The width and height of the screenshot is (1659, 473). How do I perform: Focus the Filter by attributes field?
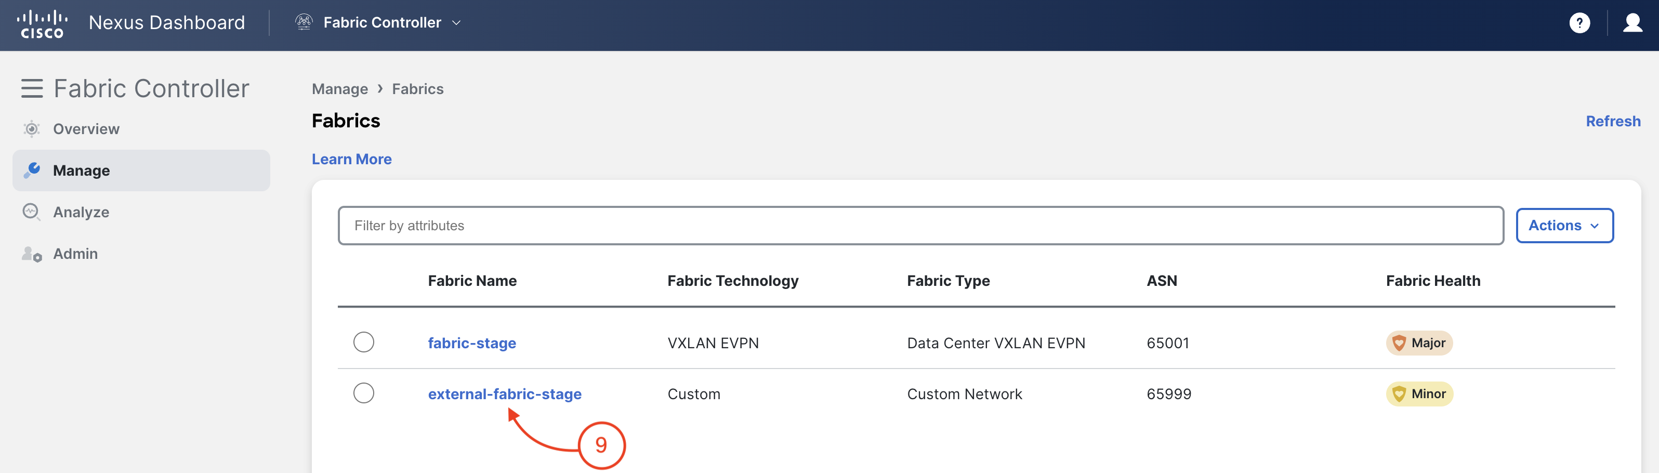[x=921, y=226]
